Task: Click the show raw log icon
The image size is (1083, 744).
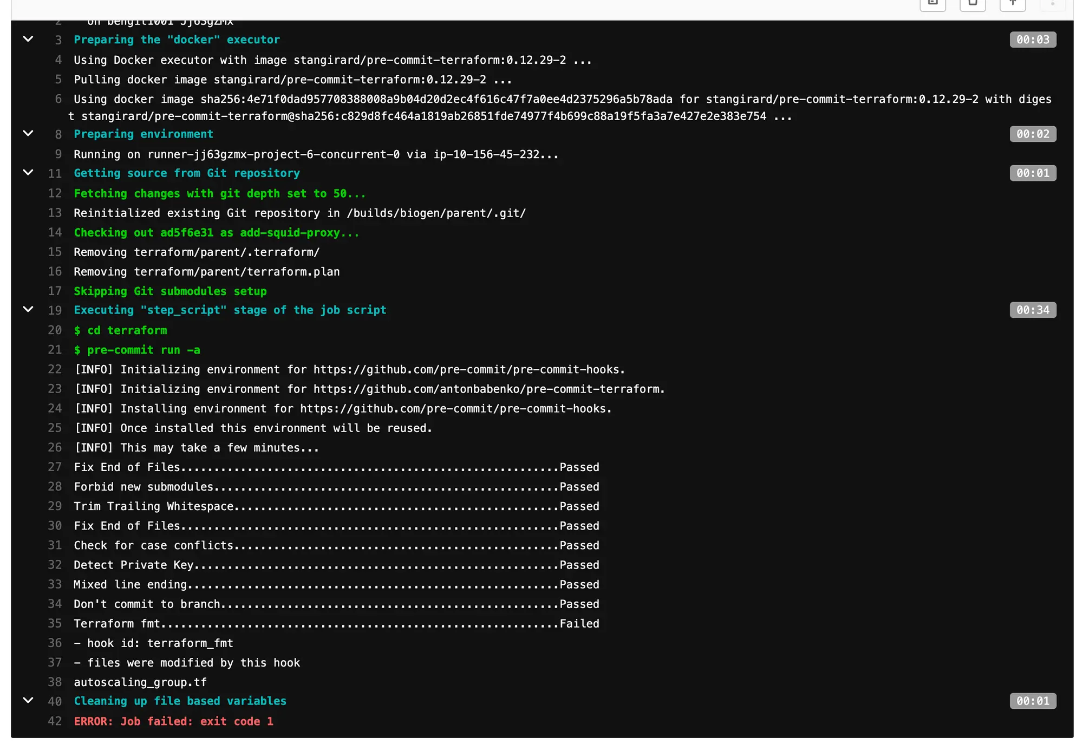Action: [932, 5]
